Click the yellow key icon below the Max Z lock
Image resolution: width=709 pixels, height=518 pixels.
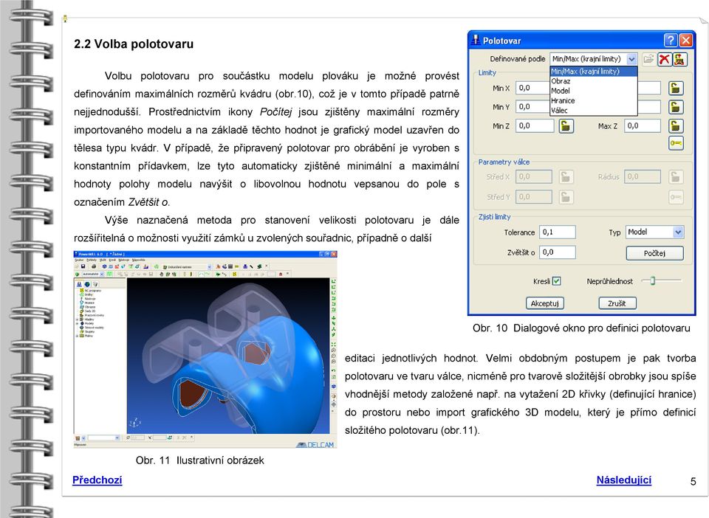[x=676, y=144]
